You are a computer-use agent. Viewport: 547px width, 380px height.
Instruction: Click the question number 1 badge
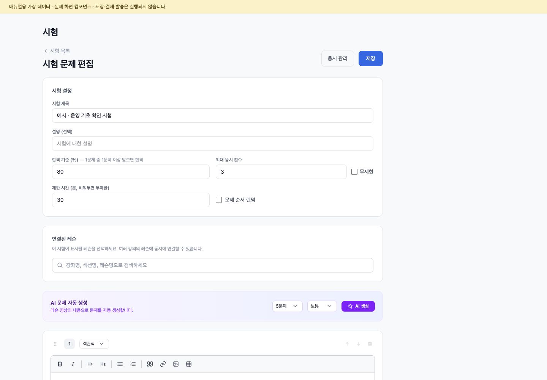pos(70,344)
